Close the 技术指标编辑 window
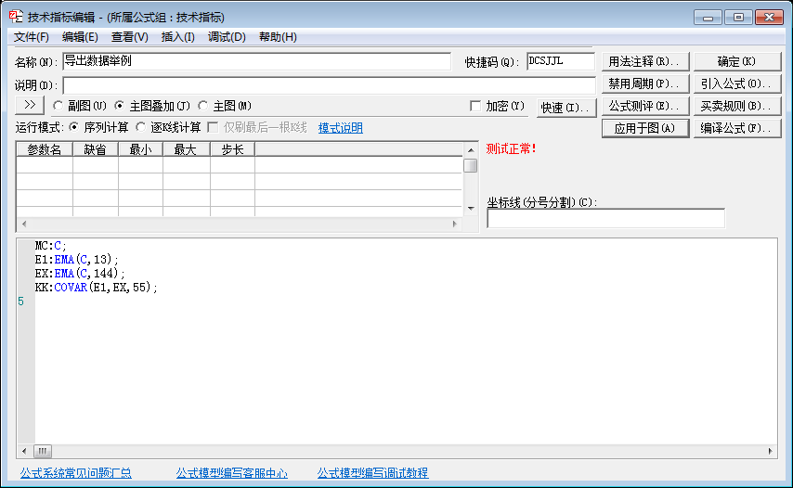Image resolution: width=793 pixels, height=488 pixels. (769, 18)
